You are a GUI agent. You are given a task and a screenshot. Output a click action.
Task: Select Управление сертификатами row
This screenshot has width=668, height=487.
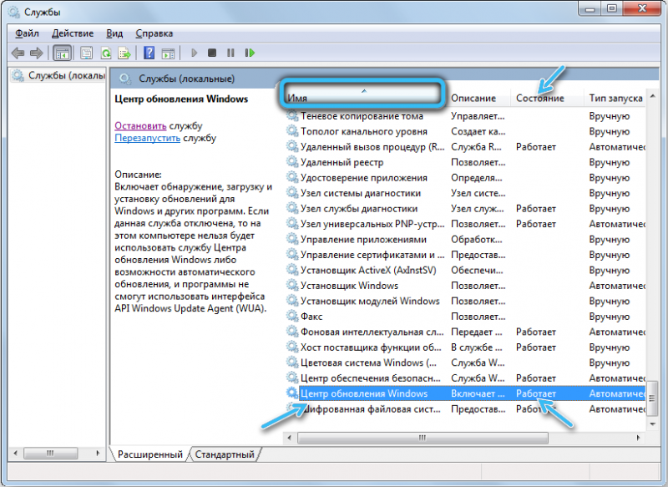coord(464,255)
